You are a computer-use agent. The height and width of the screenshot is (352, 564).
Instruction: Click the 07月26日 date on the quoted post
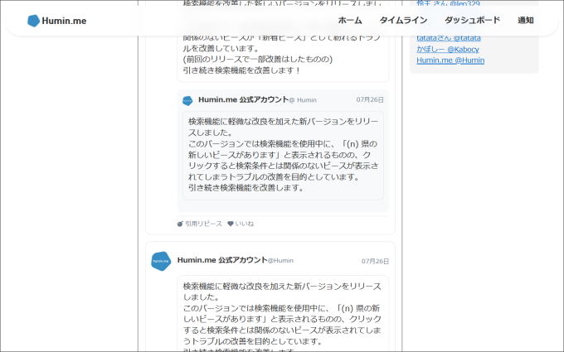coord(370,100)
